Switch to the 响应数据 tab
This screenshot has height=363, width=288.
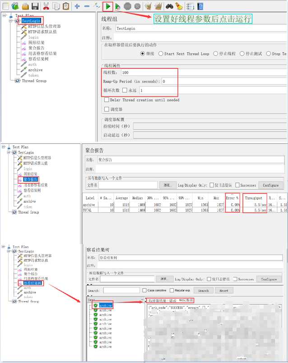coord(186,300)
